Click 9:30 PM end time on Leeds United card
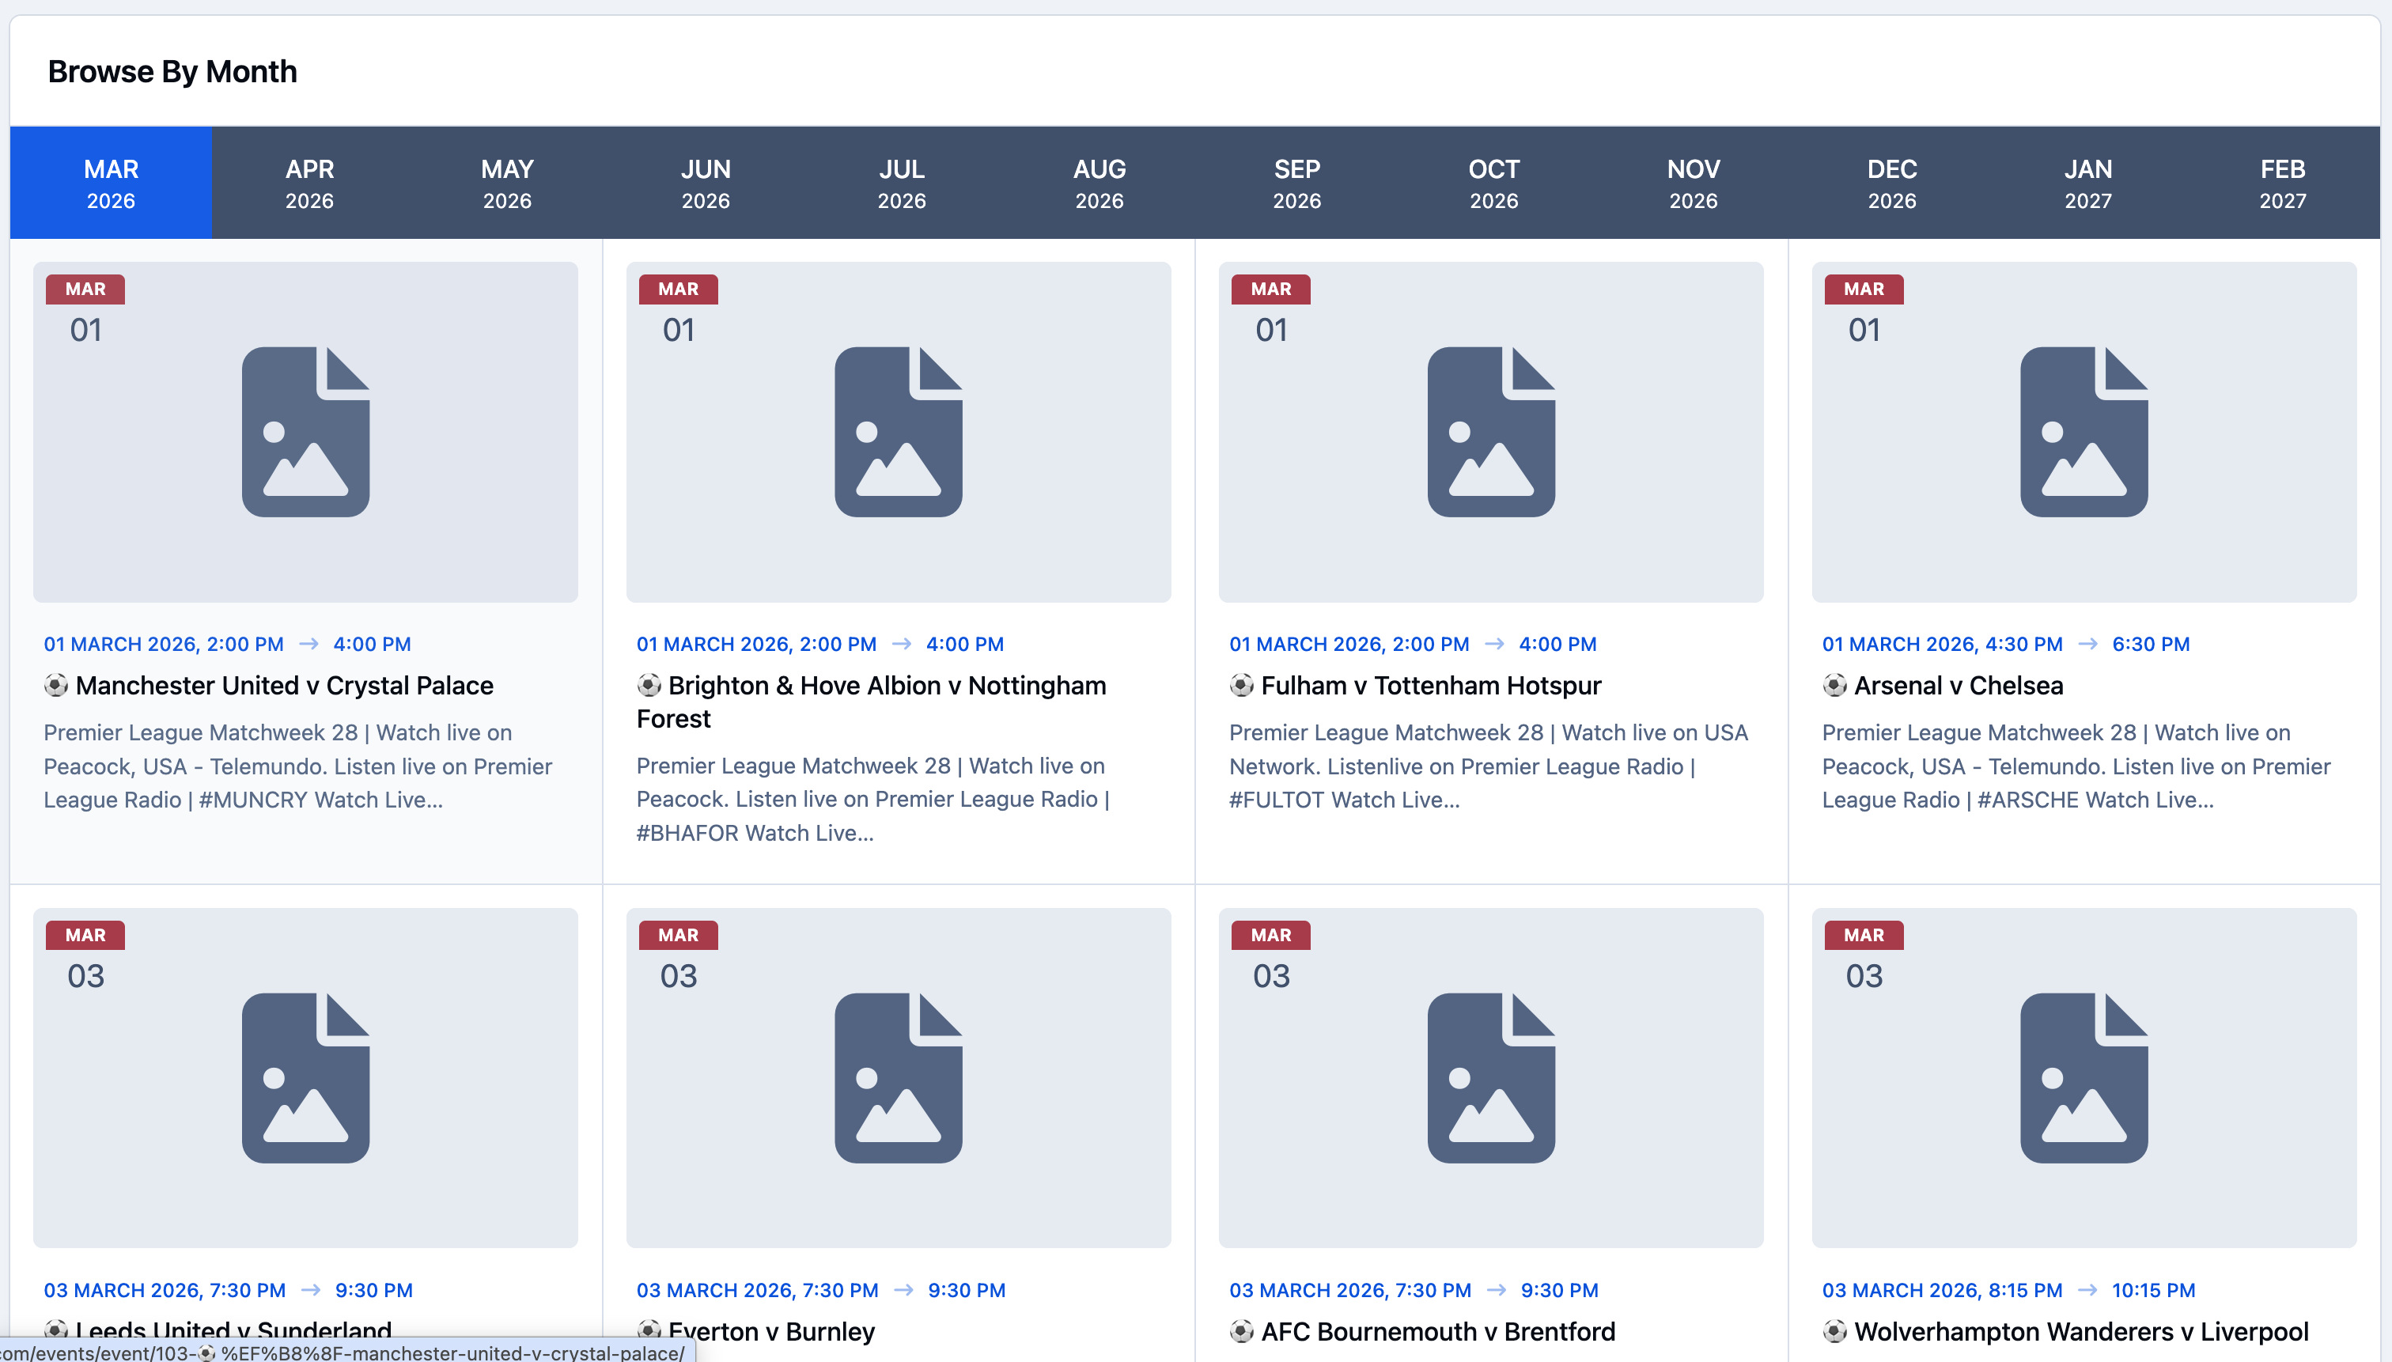 click(373, 1290)
